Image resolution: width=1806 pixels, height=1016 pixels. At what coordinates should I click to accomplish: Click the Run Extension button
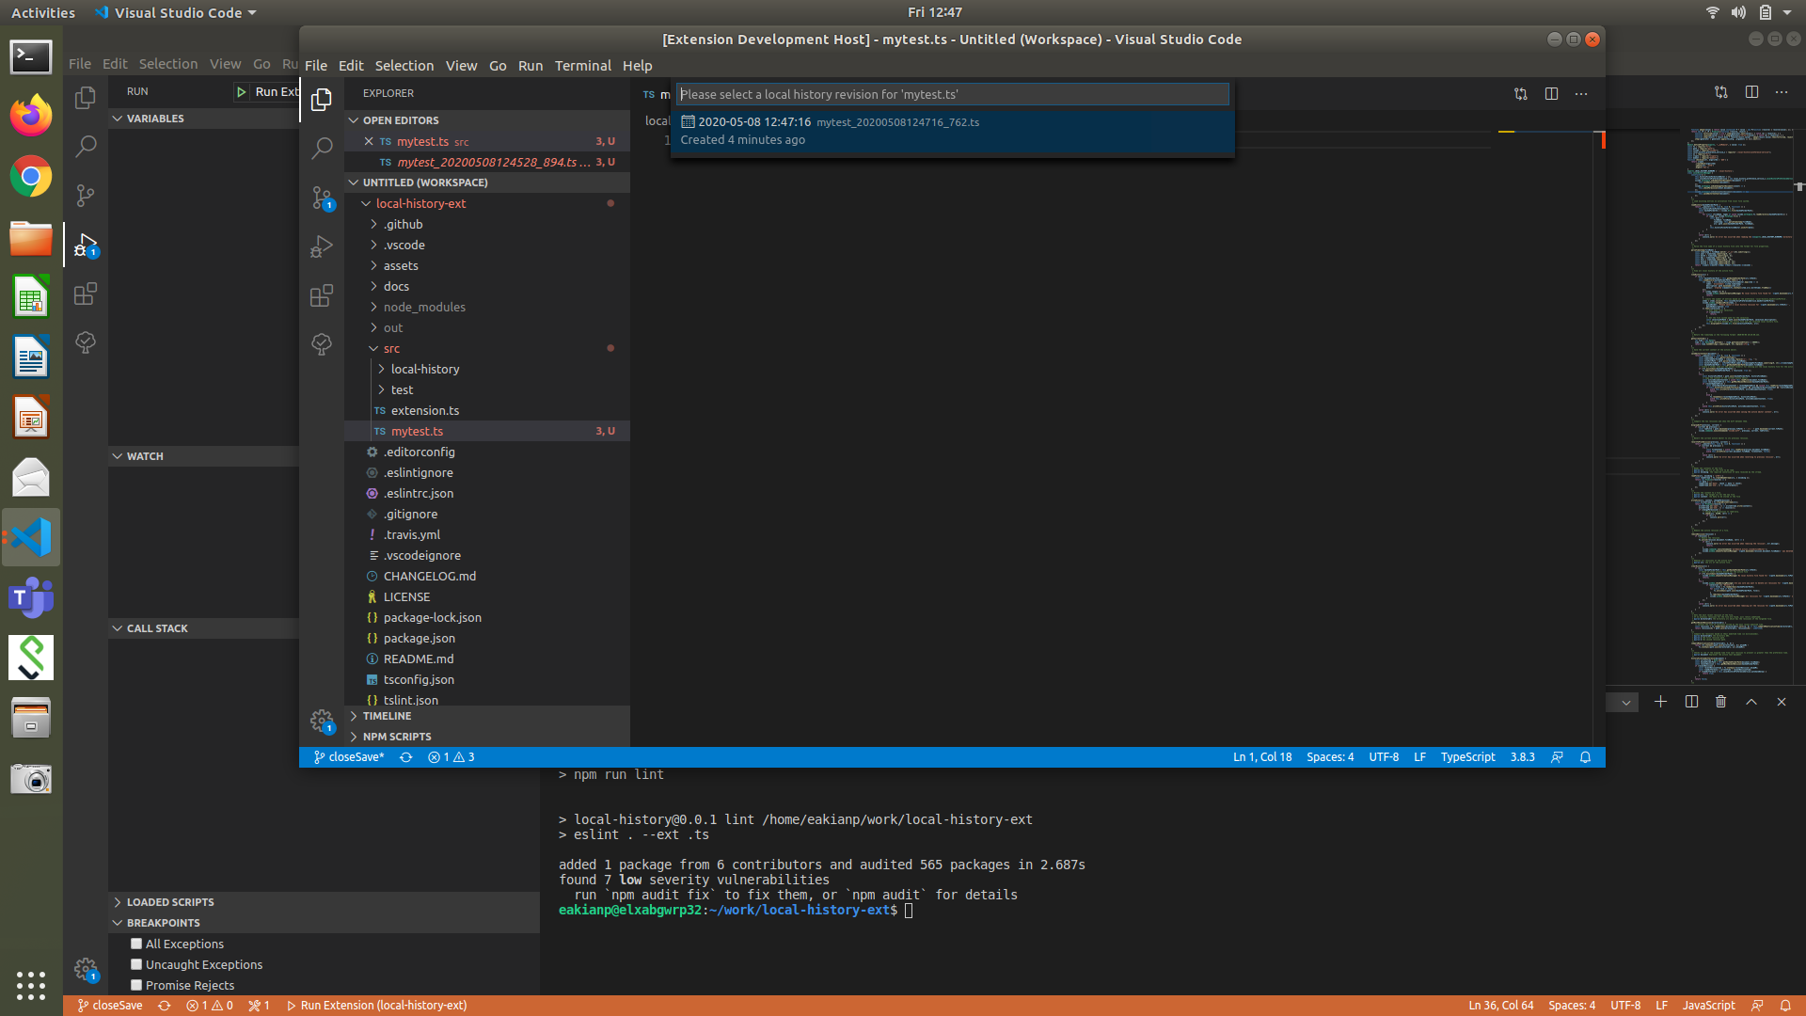[x=266, y=91]
